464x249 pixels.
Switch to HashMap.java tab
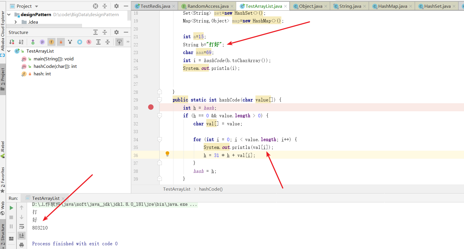point(393,6)
